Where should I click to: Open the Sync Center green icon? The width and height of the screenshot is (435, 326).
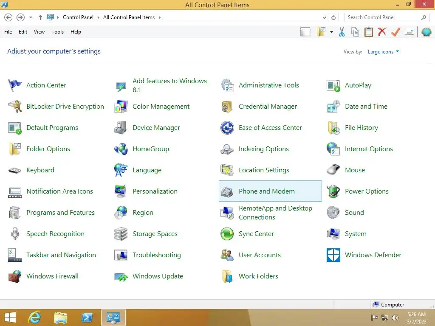(227, 234)
